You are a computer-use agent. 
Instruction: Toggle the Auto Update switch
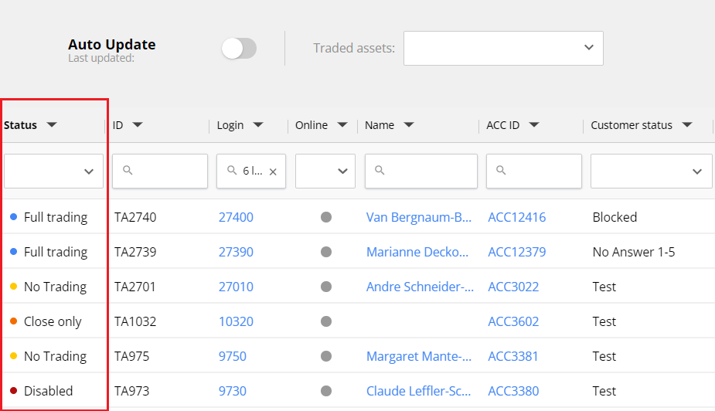[x=239, y=49]
